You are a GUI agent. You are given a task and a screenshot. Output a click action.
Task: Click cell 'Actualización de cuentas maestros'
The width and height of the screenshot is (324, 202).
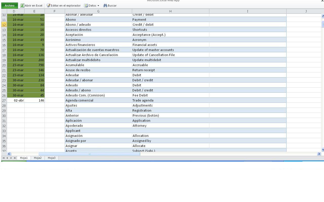point(98,50)
